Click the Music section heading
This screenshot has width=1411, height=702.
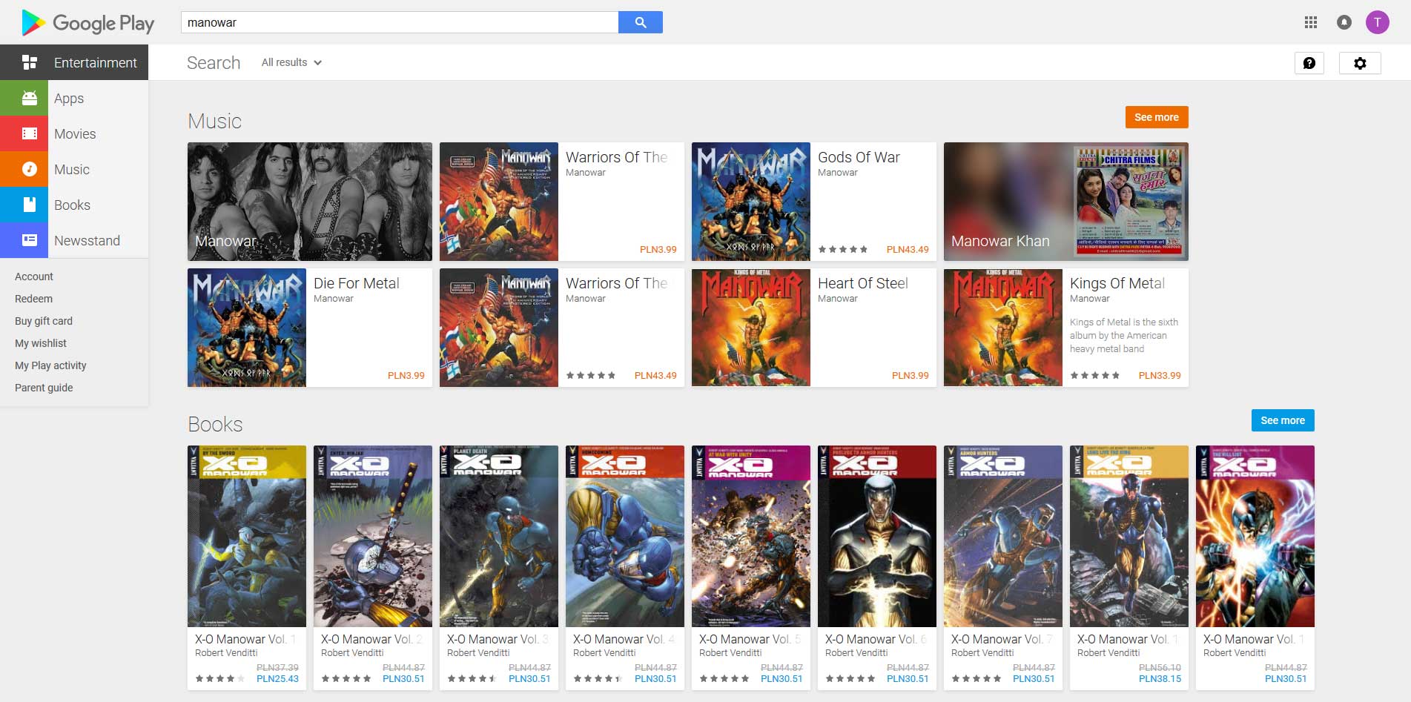pyautogui.click(x=214, y=121)
